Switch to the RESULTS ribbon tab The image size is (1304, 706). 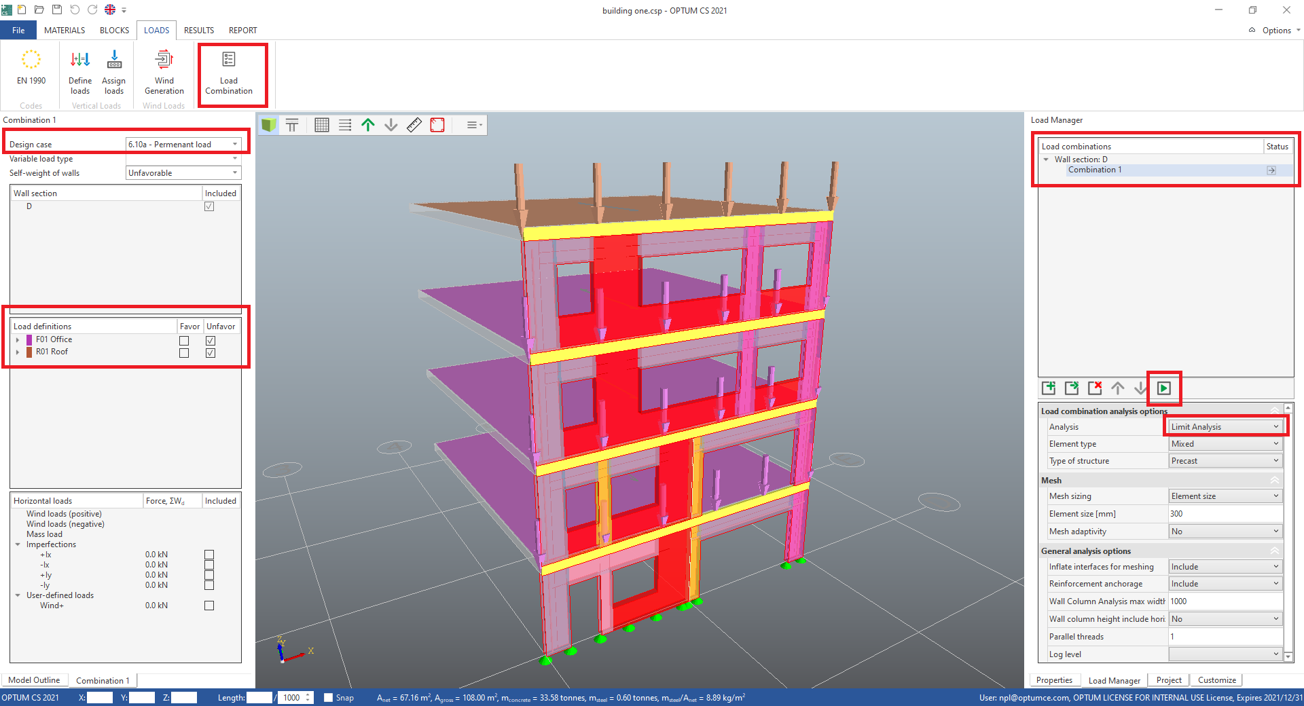click(199, 31)
